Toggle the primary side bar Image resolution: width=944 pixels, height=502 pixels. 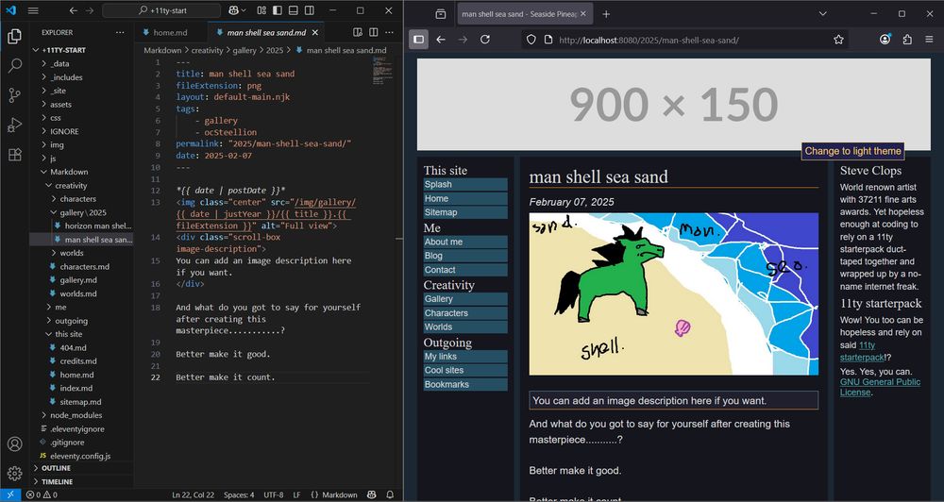pyautogui.click(x=277, y=10)
